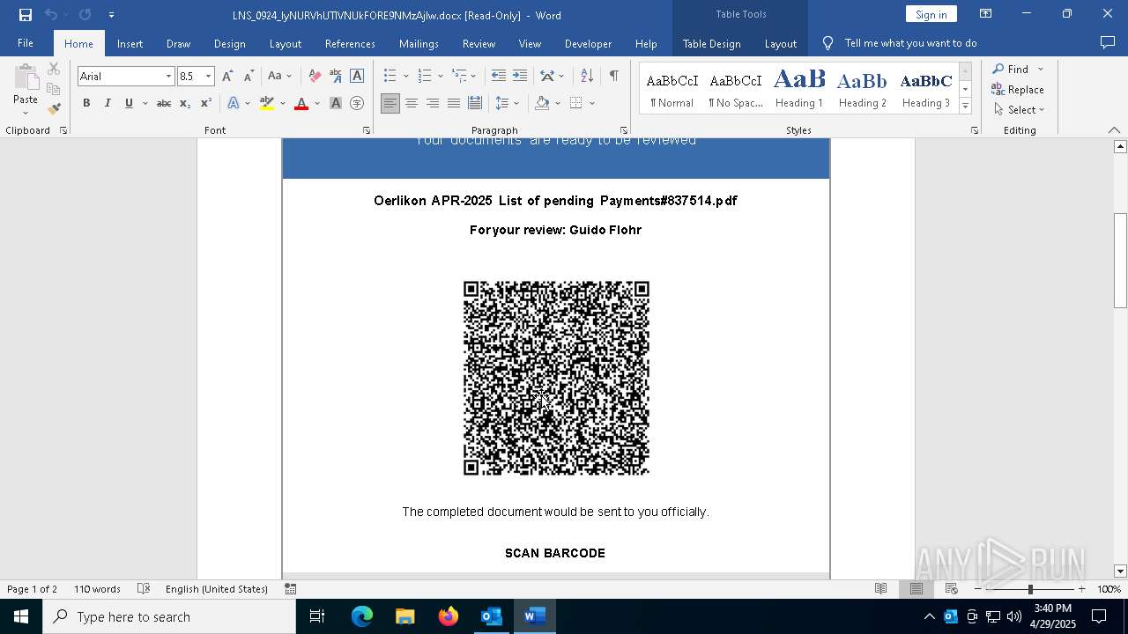Screen dimensions: 1128x634
Task: Increase font size with Grow Font icon
Action: pyautogui.click(x=228, y=76)
